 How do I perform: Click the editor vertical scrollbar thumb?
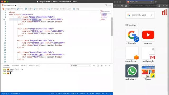[x=112, y=27]
